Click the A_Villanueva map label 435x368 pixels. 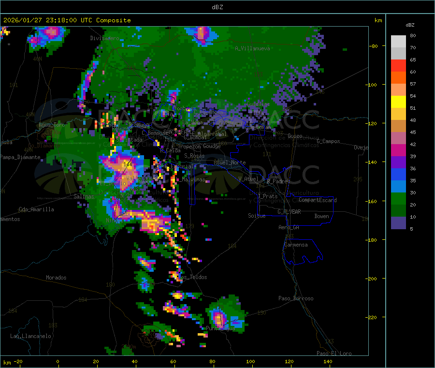pyautogui.click(x=252, y=48)
